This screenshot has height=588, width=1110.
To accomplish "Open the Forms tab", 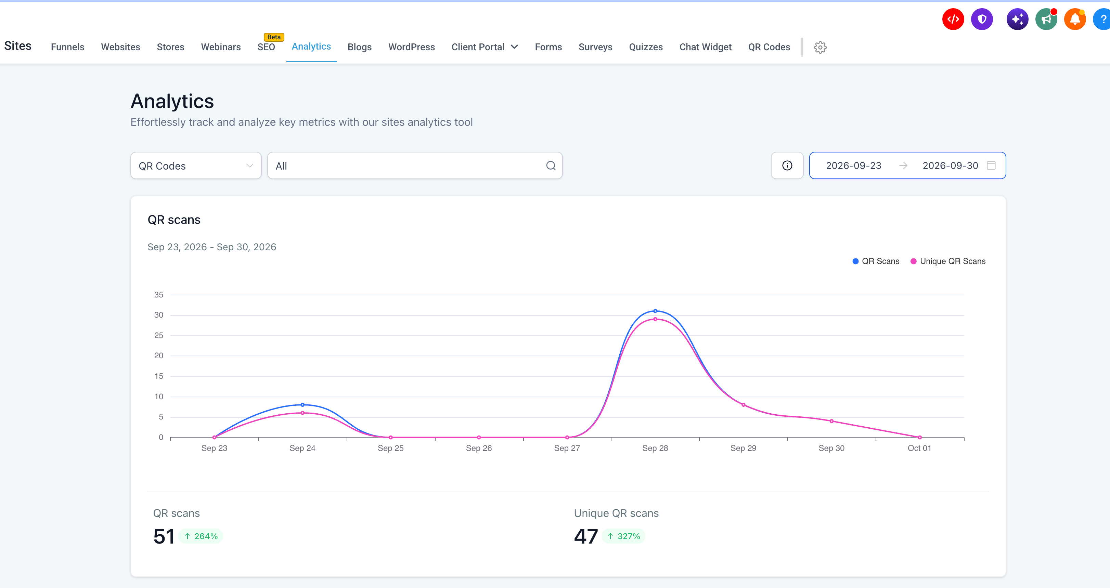I will click(x=548, y=47).
